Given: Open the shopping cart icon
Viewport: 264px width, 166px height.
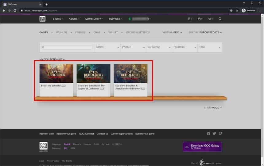Looking at the screenshot, I should 210,19.
